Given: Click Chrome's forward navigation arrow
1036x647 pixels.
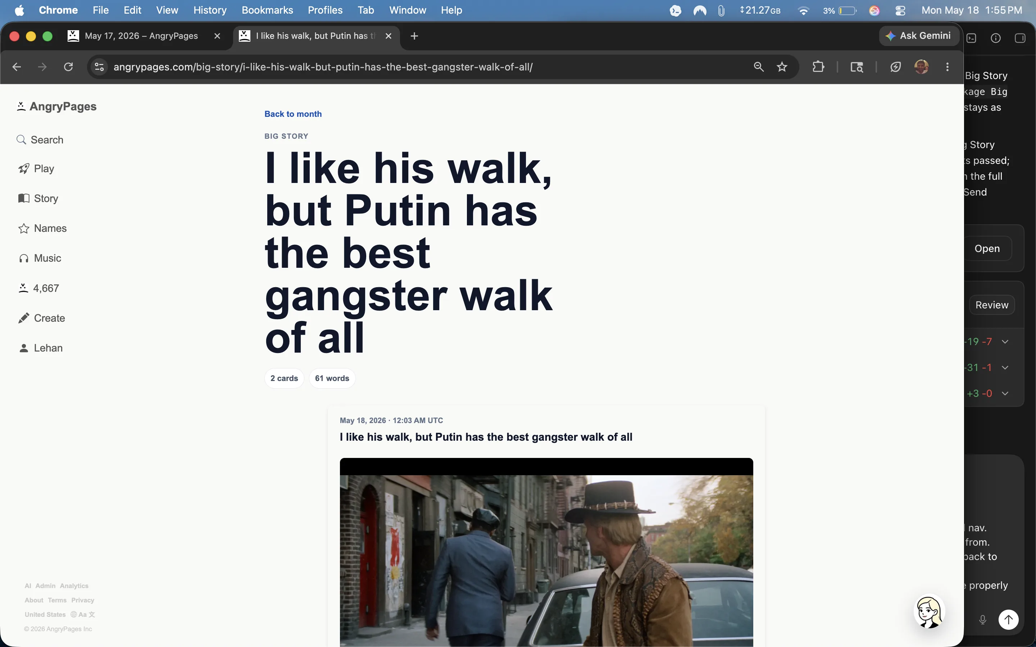Looking at the screenshot, I should [x=42, y=67].
